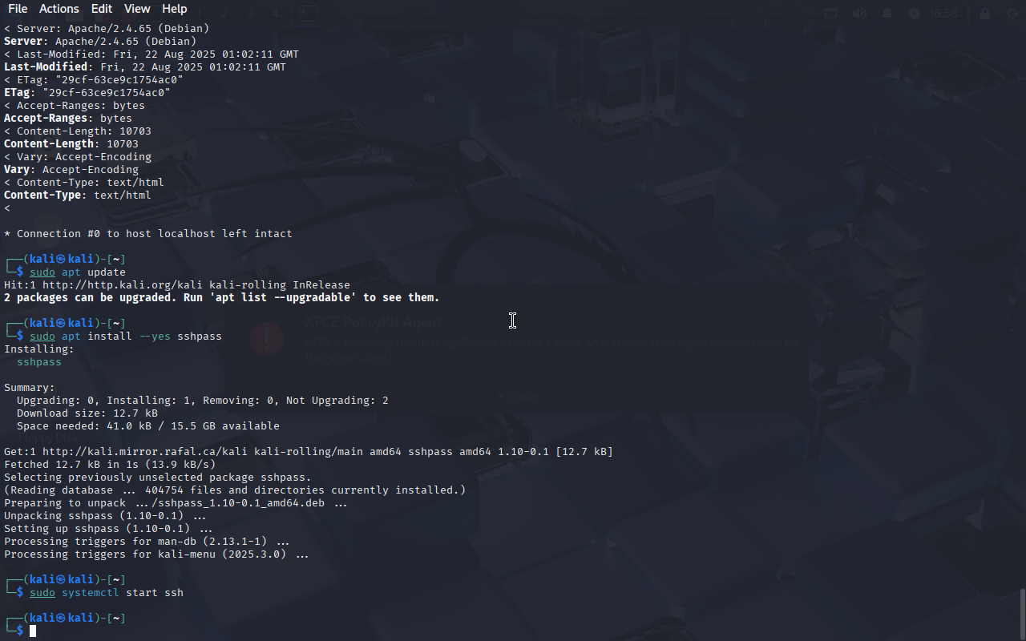Open the Edit menu
The height and width of the screenshot is (641, 1026).
(x=102, y=9)
